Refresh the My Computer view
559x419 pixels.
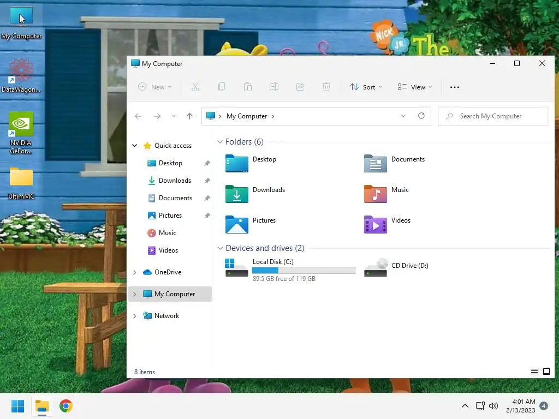421,116
